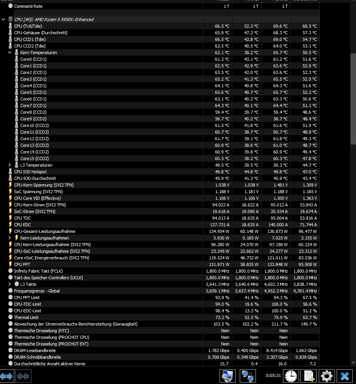This screenshot has width=356, height=384.
Task: Open sensor settings gear icon
Action: point(327,376)
